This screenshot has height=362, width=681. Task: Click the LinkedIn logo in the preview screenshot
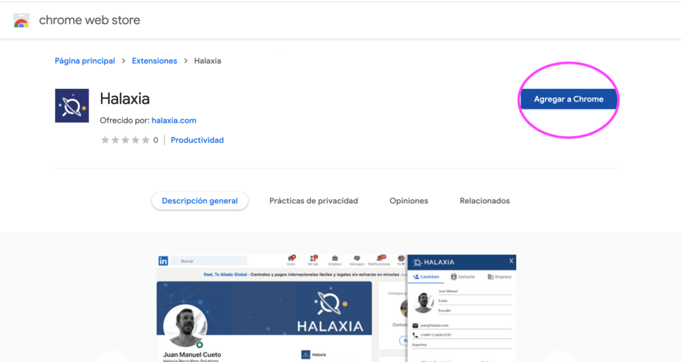click(164, 261)
